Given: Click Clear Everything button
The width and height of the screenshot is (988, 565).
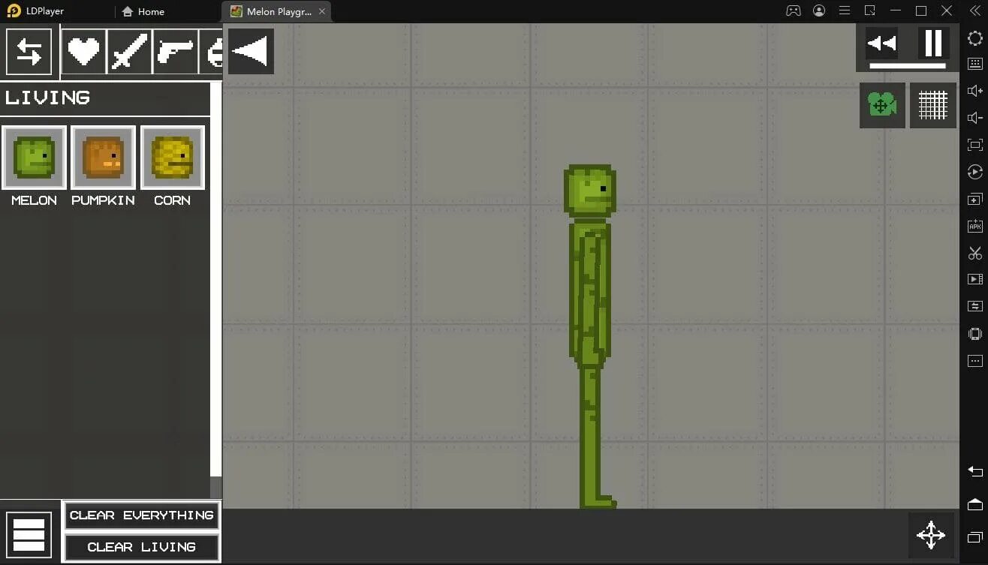Looking at the screenshot, I should tap(142, 515).
